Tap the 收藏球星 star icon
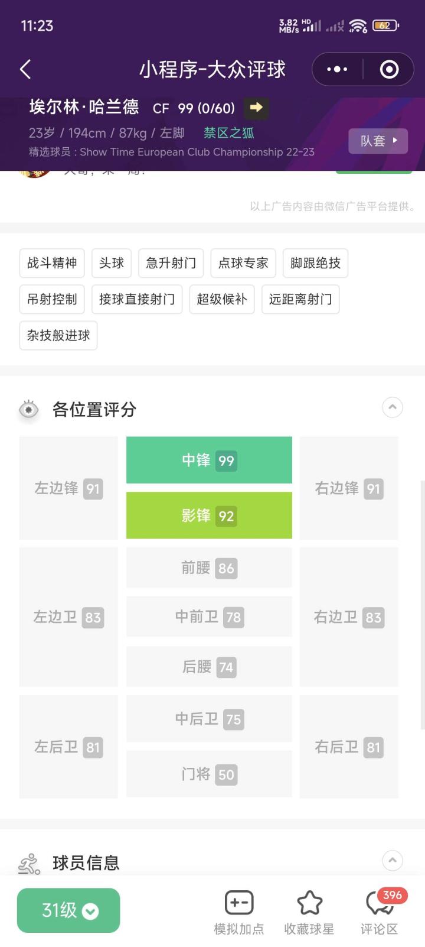This screenshot has height=947, width=425. pyautogui.click(x=309, y=903)
